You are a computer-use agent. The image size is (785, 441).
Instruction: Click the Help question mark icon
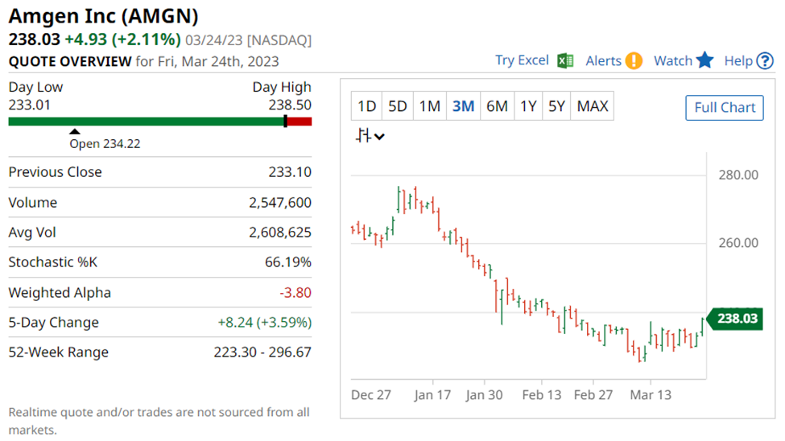[765, 61]
